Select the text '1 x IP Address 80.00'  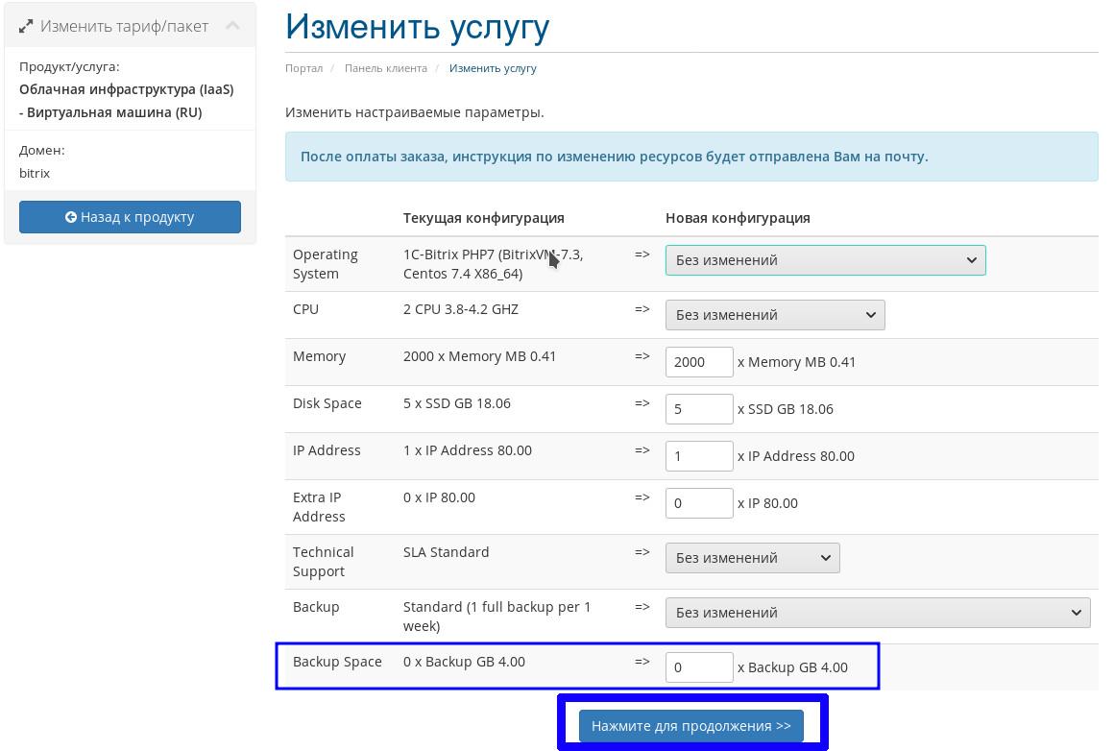coord(468,449)
